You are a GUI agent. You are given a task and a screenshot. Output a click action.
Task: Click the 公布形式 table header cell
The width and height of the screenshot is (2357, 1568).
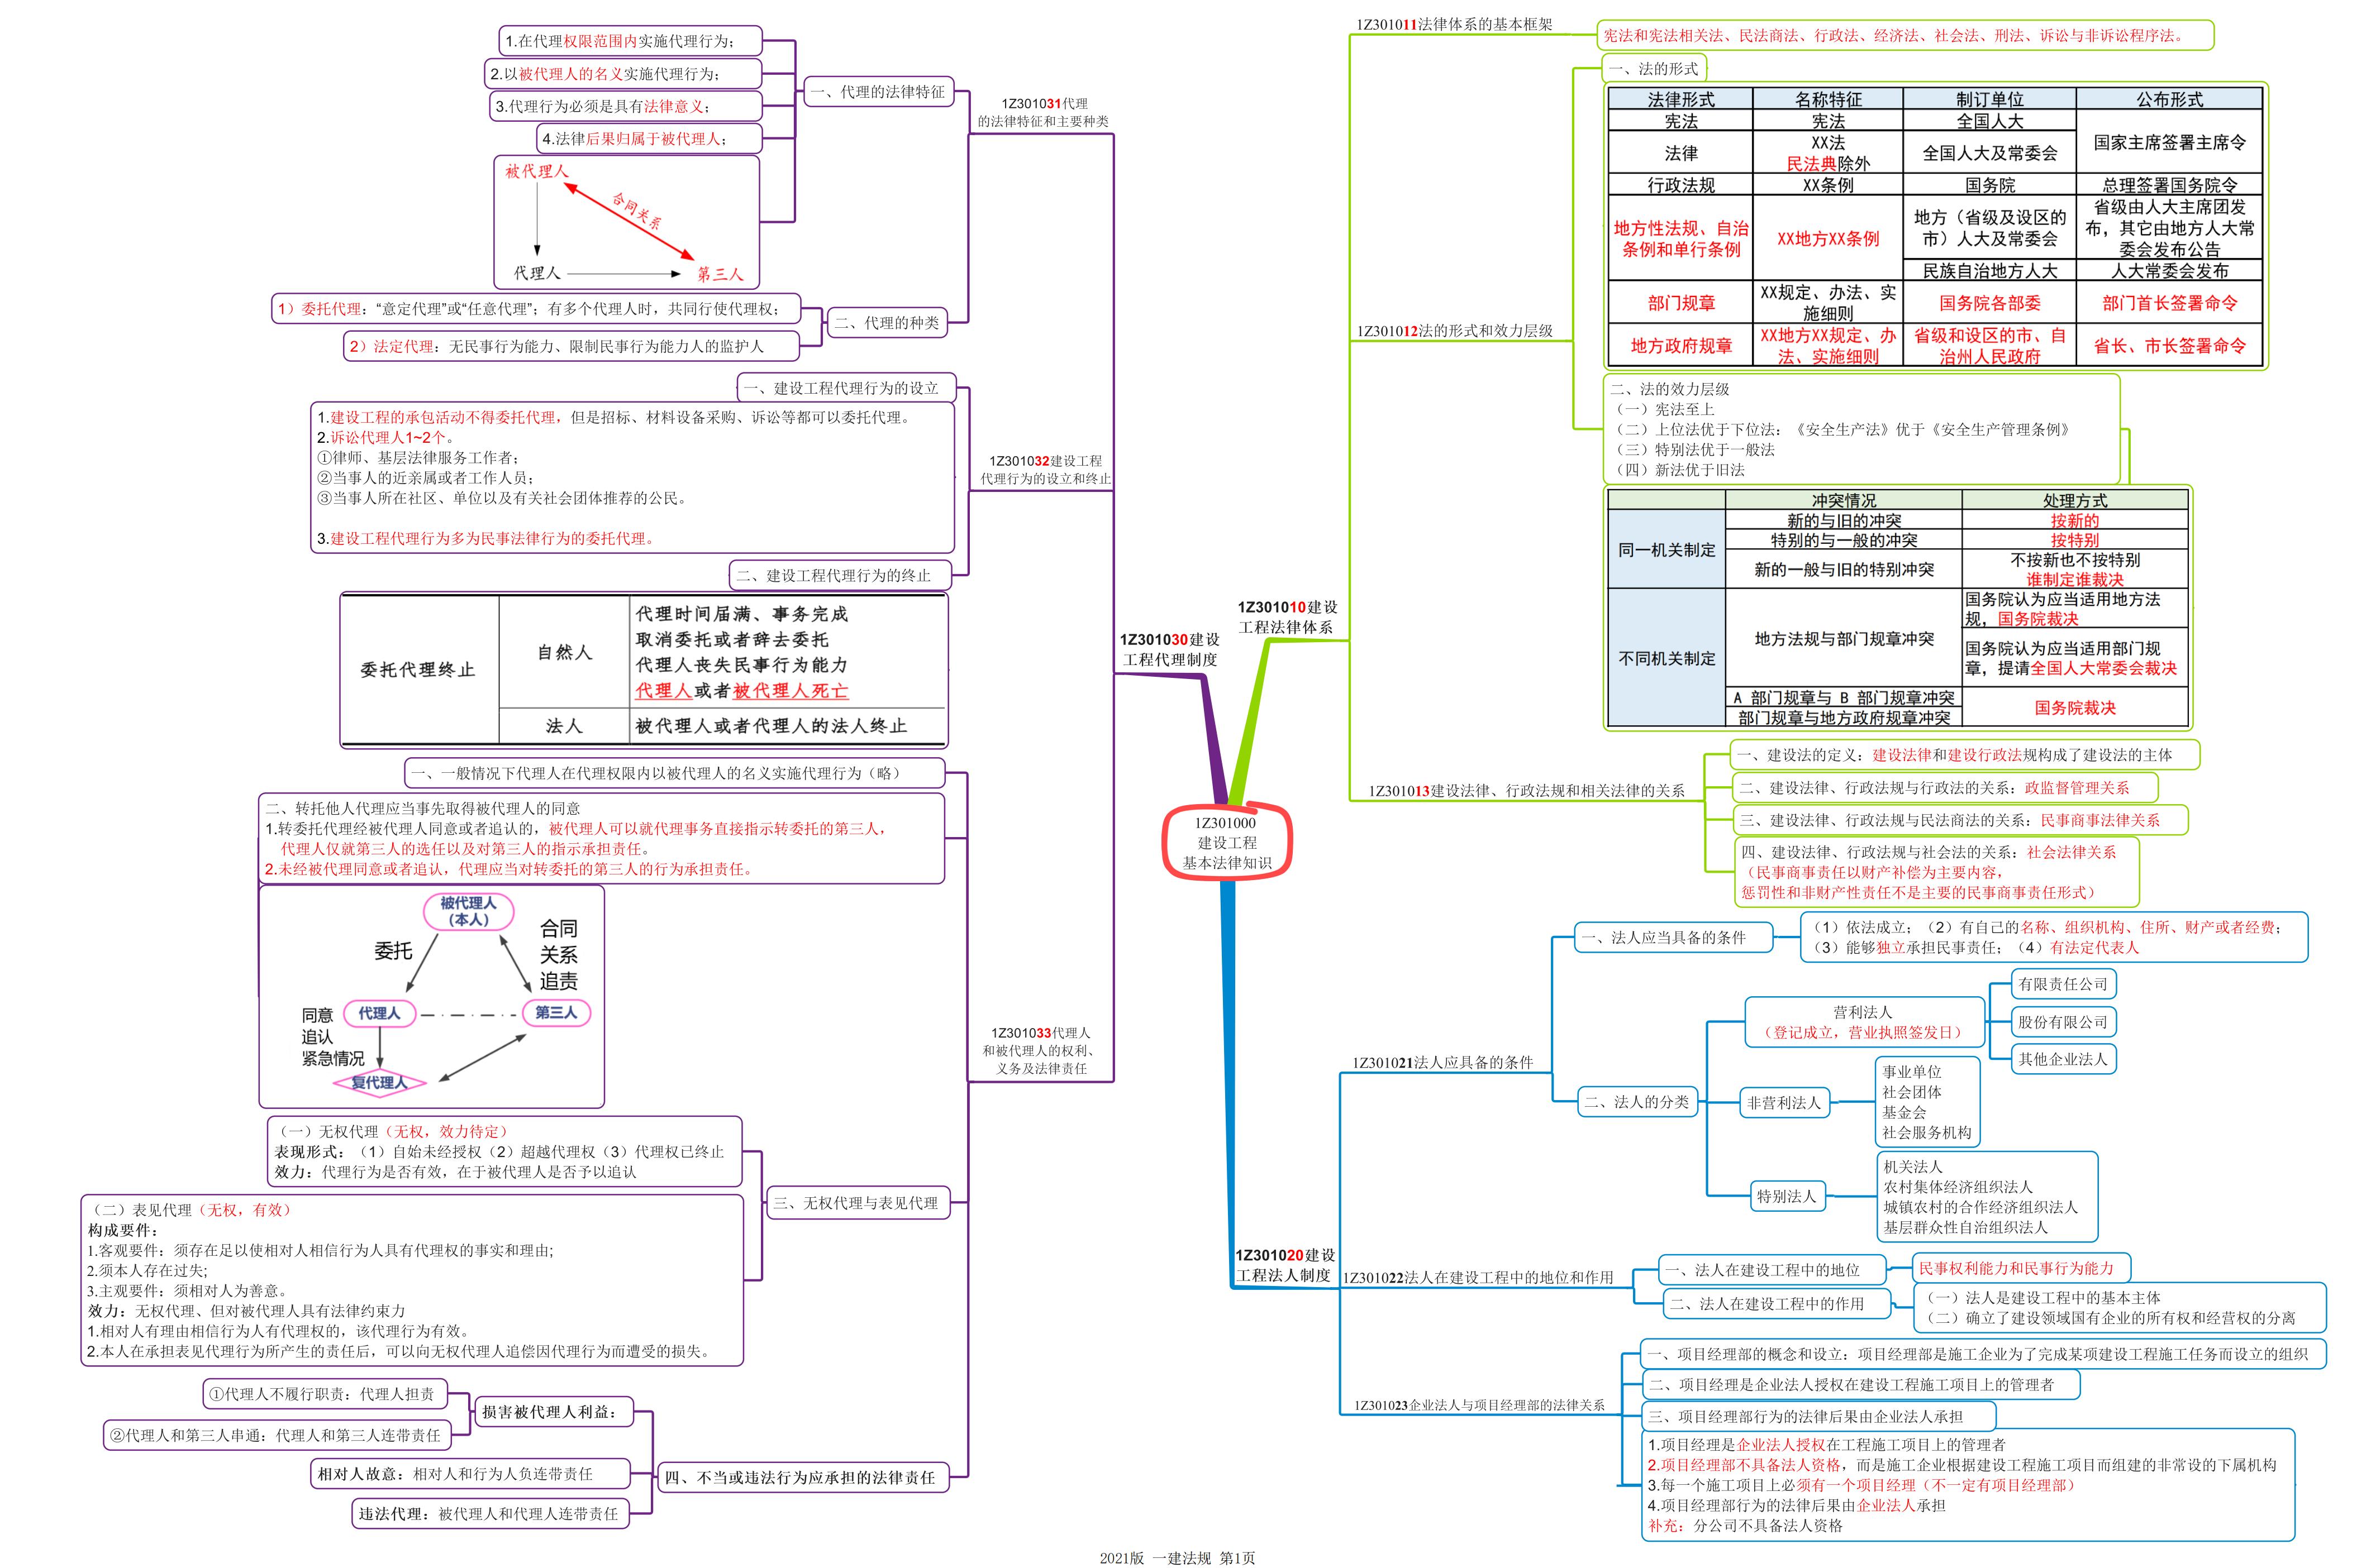tap(2169, 99)
